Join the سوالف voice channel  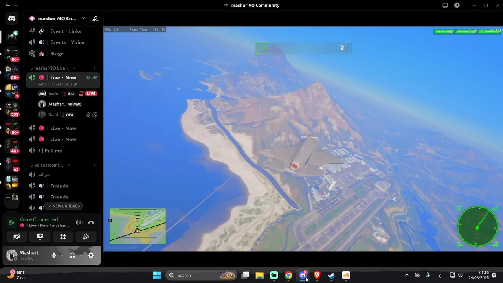click(x=63, y=175)
